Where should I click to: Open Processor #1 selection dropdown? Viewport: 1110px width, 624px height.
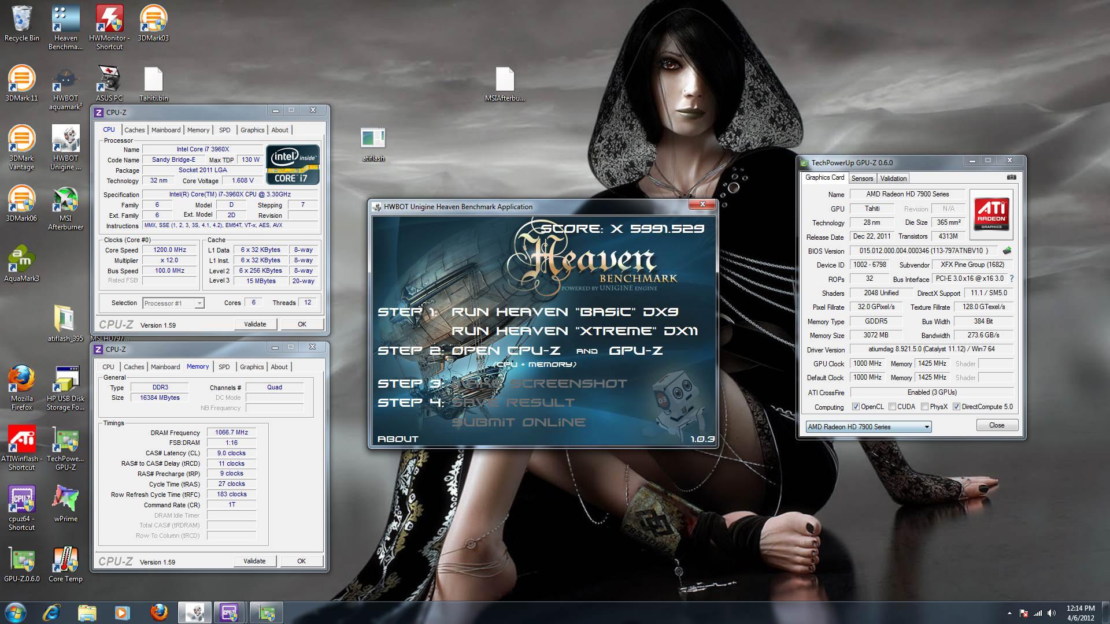(x=173, y=303)
